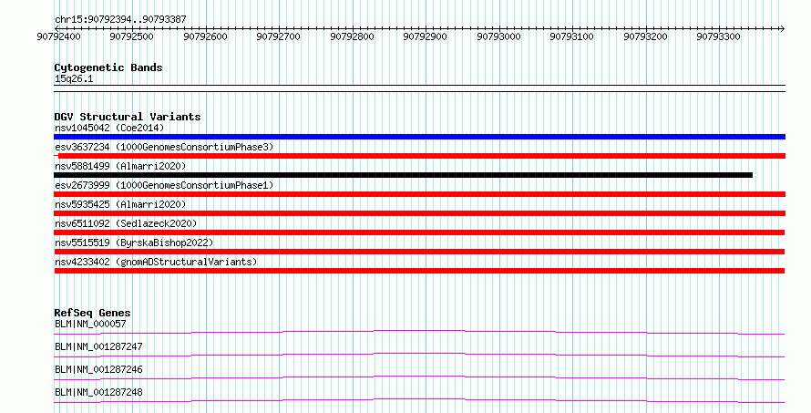The height and width of the screenshot is (413, 811).
Task: Select the BLM|NM_001287246 magenta transcript line
Action: click(419, 377)
